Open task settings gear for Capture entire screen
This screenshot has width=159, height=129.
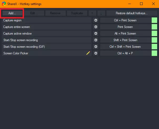[x=96, y=27]
